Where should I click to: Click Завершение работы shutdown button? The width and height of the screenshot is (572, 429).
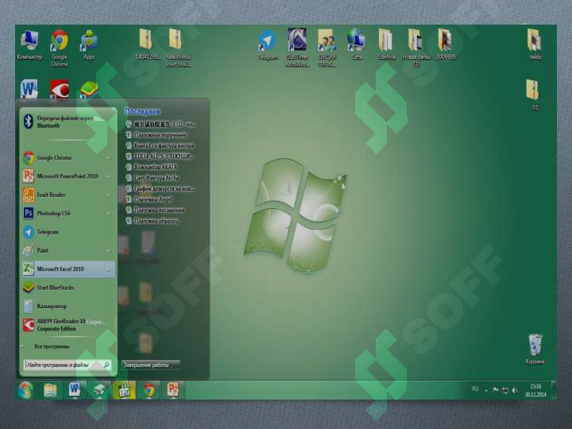(x=147, y=365)
